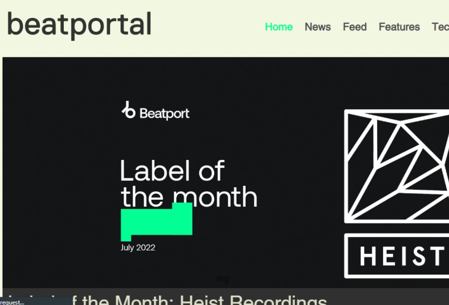This screenshot has height=305, width=449.
Task: Click the Heist geometric triangle emblem
Action: click(x=396, y=166)
